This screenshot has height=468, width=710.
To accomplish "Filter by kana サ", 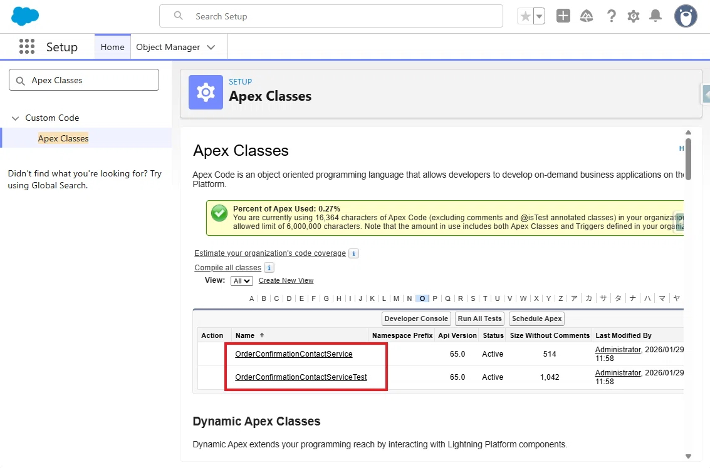I will coord(603,298).
